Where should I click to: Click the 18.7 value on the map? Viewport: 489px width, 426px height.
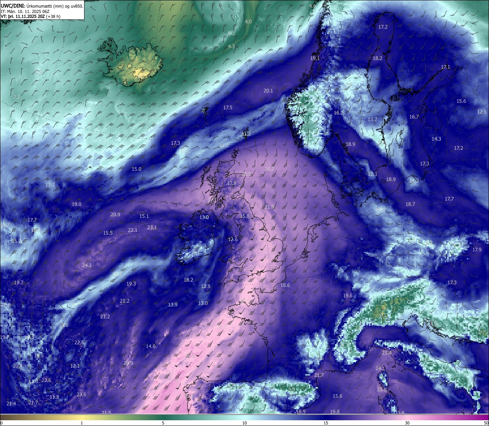[410, 204]
